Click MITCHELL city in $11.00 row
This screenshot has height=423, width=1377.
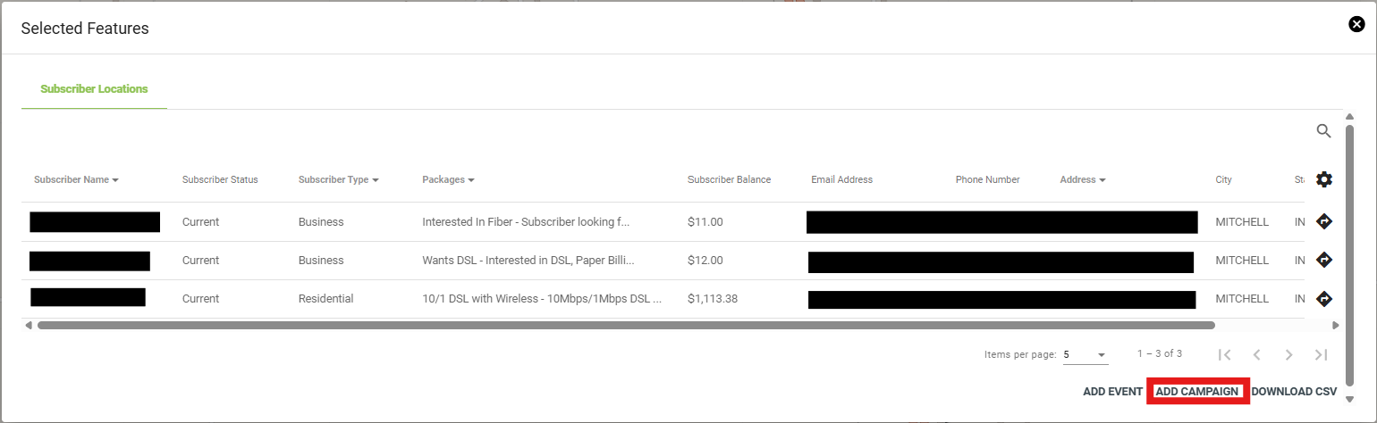[x=1242, y=221]
